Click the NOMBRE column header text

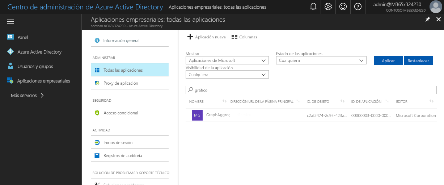click(x=196, y=101)
